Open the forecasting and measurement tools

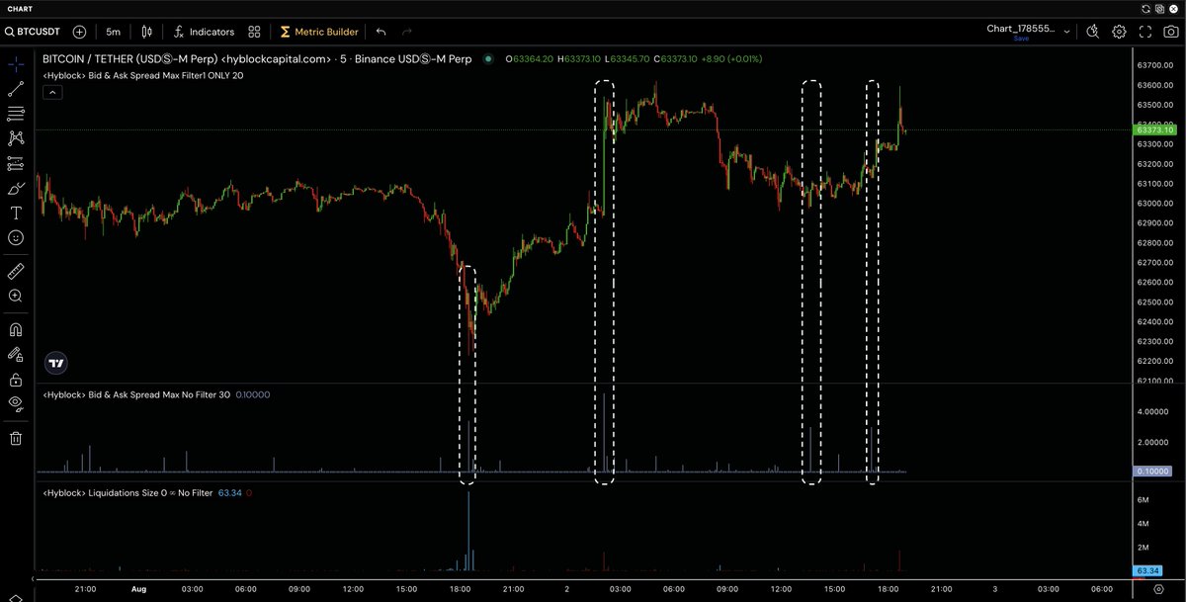[x=16, y=164]
